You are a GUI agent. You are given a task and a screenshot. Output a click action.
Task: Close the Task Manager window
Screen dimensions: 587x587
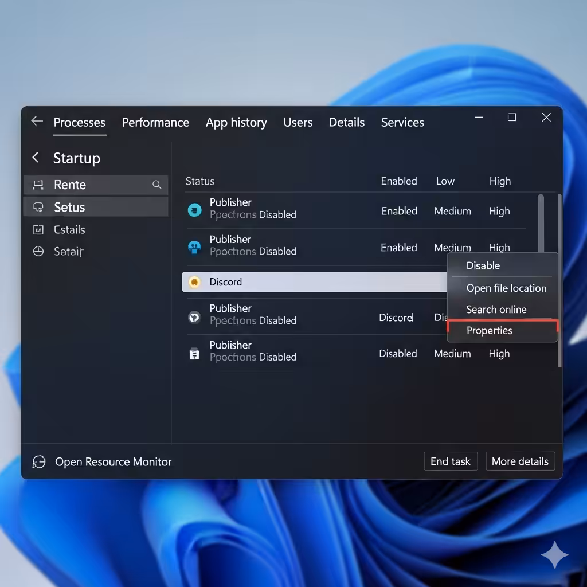[x=546, y=118]
